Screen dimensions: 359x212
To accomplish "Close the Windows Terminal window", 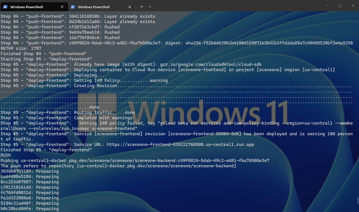I will [x=353, y=6].
